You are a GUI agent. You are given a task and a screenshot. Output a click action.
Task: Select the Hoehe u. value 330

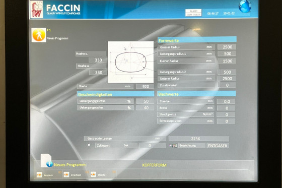pos(98,73)
